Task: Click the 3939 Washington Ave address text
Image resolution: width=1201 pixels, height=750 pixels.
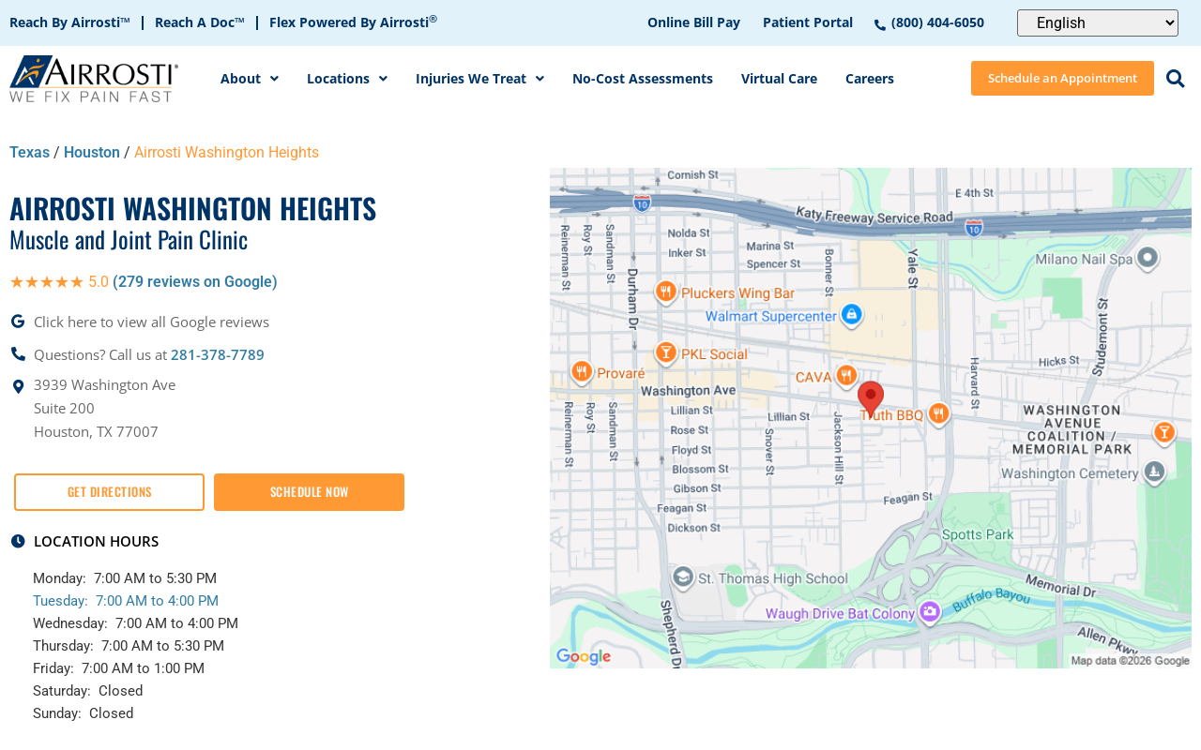Action: (104, 385)
